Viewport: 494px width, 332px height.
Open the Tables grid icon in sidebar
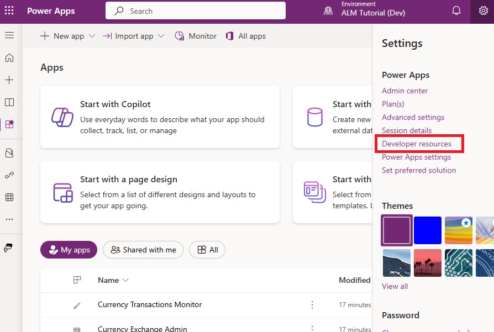tap(9, 197)
